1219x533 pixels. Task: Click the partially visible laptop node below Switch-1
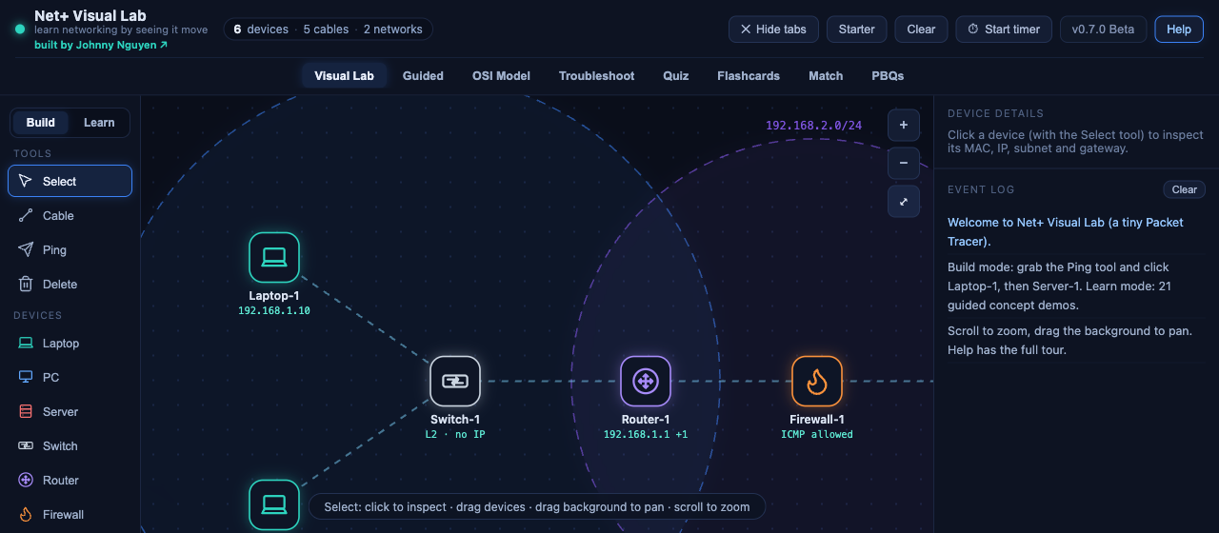274,504
